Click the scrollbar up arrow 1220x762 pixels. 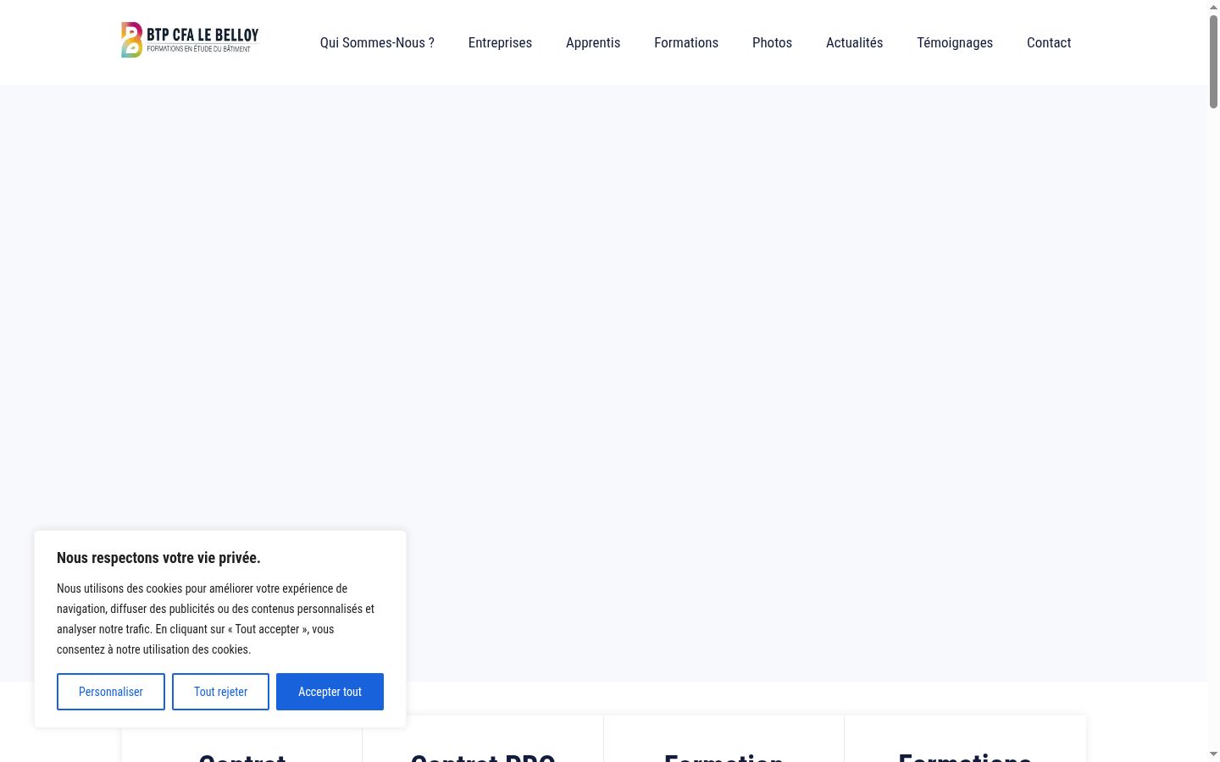(1213, 7)
